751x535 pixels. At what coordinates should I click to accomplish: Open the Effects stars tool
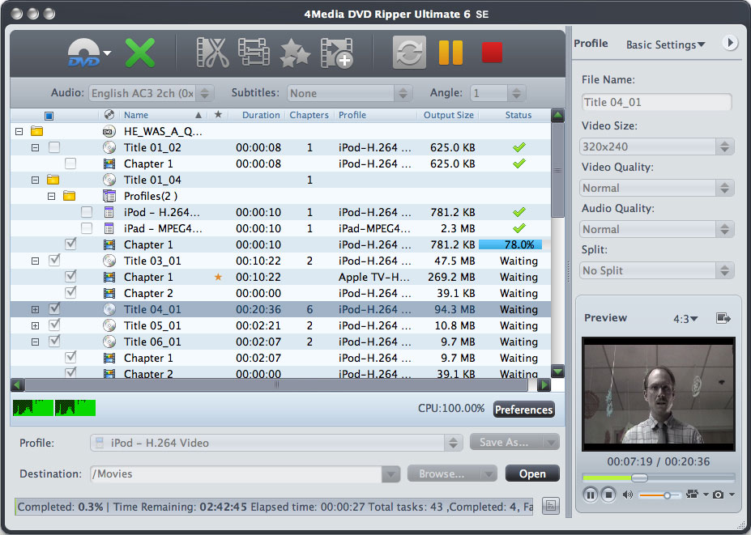[x=295, y=53]
